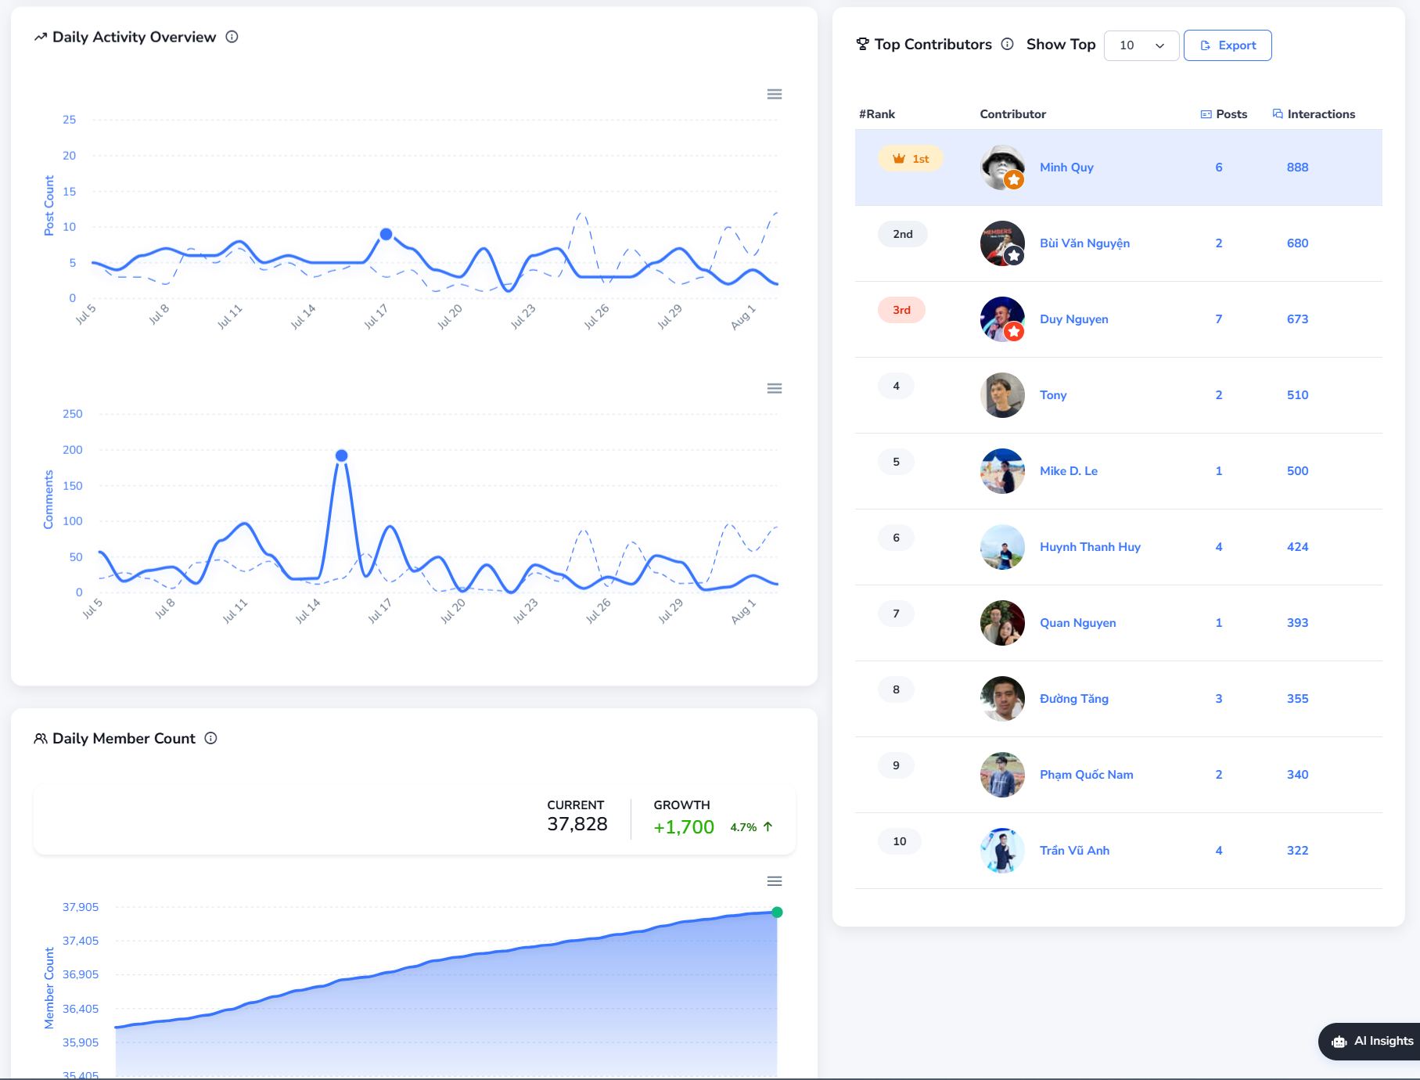1420x1080 pixels.
Task: Open the AI Insights button
Action: point(1369,1042)
